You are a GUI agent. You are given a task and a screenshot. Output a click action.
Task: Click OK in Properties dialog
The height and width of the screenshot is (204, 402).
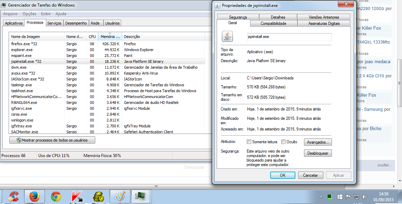[283, 175]
